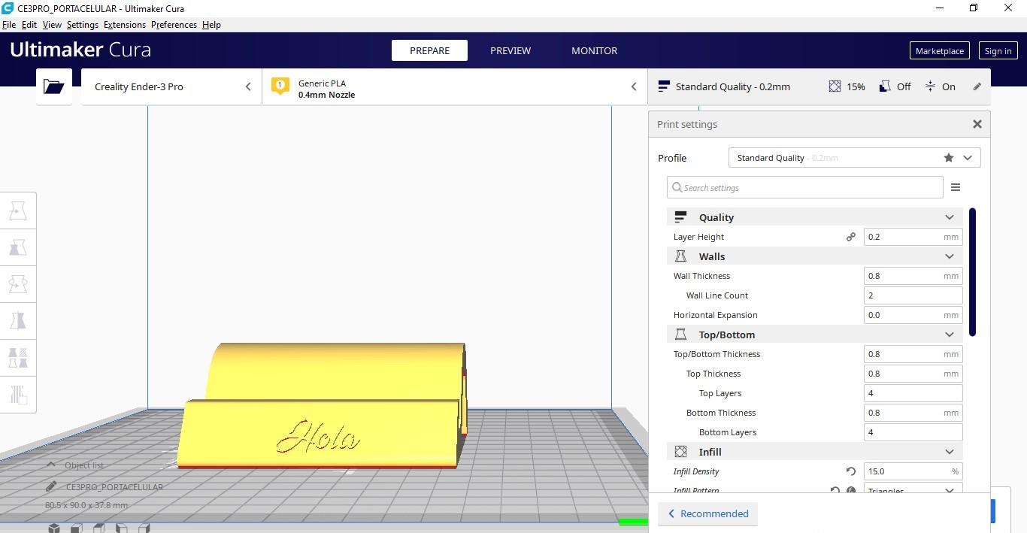The height and width of the screenshot is (533, 1027).
Task: Click the pencil edit icon in settings bar
Action: tap(977, 86)
